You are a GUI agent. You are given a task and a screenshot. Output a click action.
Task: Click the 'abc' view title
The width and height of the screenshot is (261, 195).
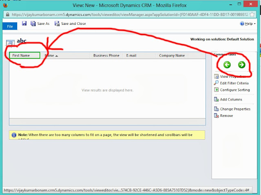22,41
